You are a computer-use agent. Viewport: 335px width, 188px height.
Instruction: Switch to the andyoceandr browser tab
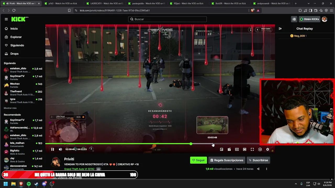coord(272,3)
